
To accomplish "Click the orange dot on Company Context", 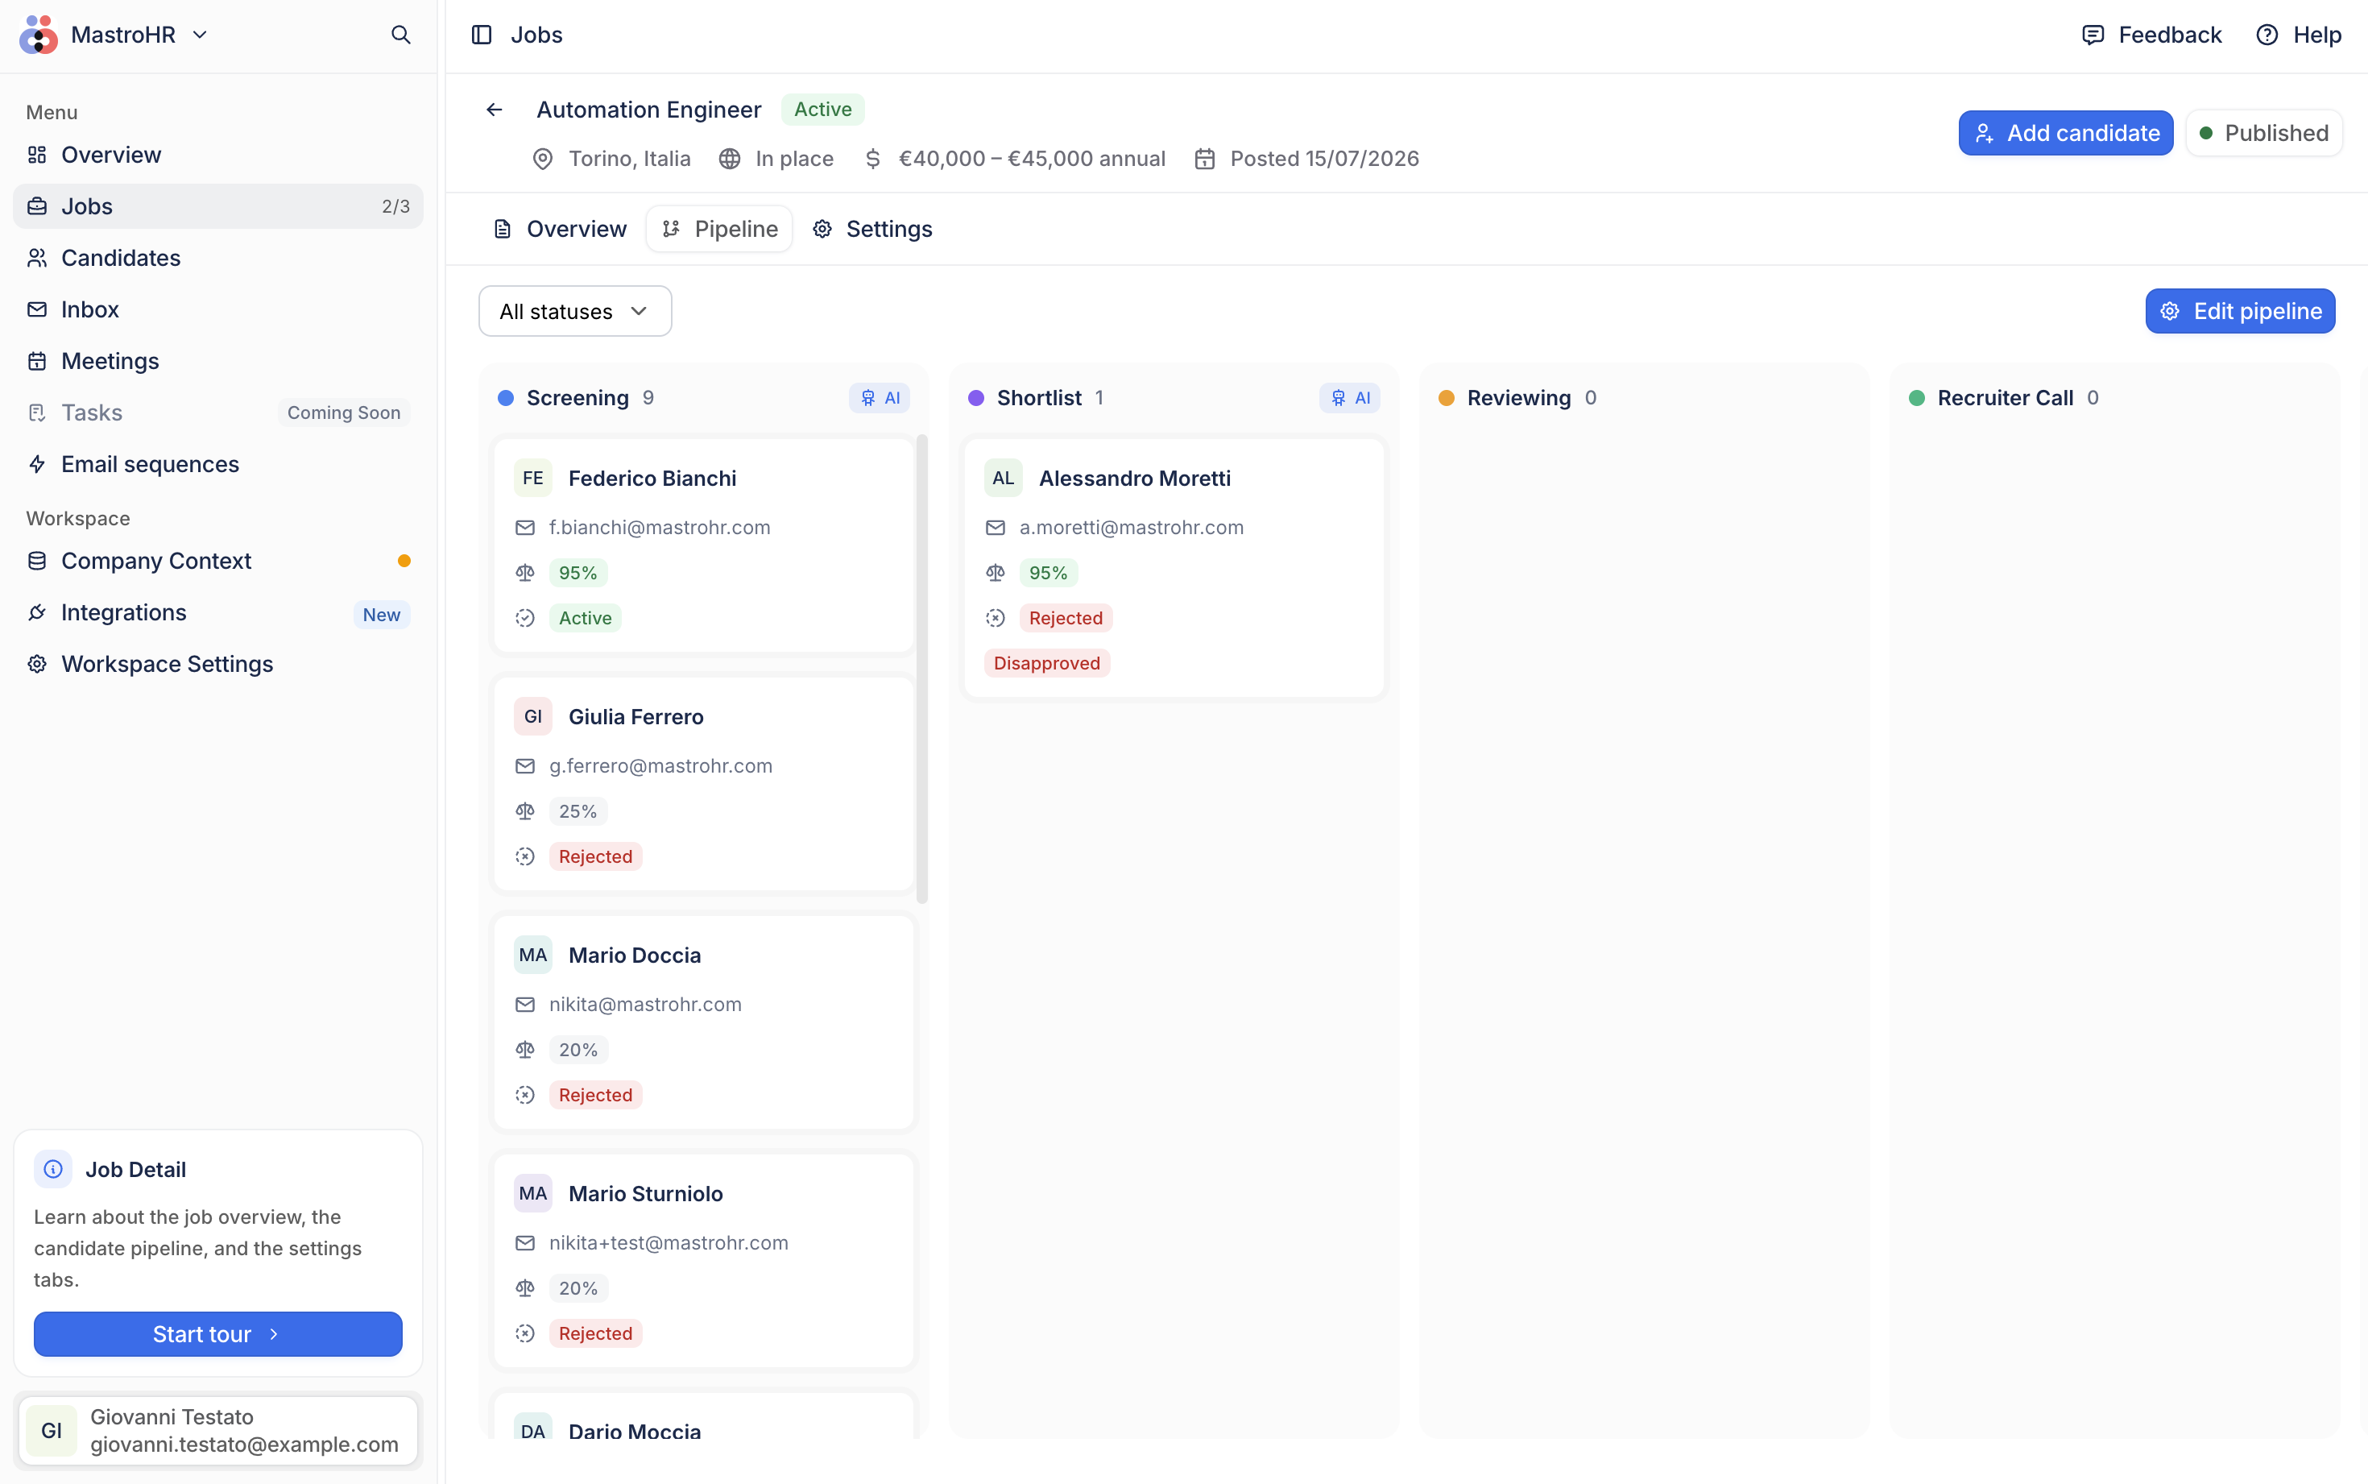I will pos(404,562).
